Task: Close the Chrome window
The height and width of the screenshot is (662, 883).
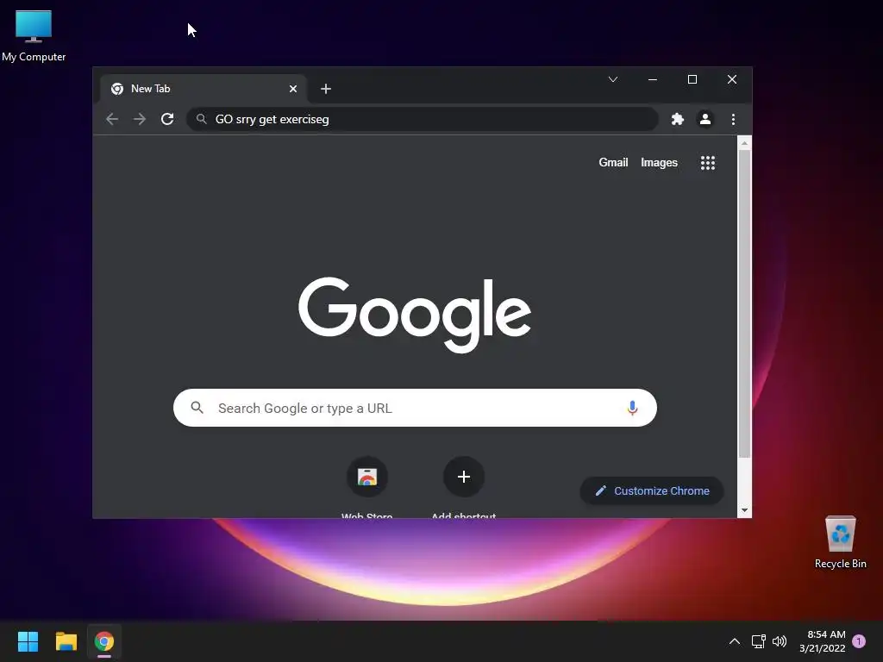Action: [x=732, y=79]
